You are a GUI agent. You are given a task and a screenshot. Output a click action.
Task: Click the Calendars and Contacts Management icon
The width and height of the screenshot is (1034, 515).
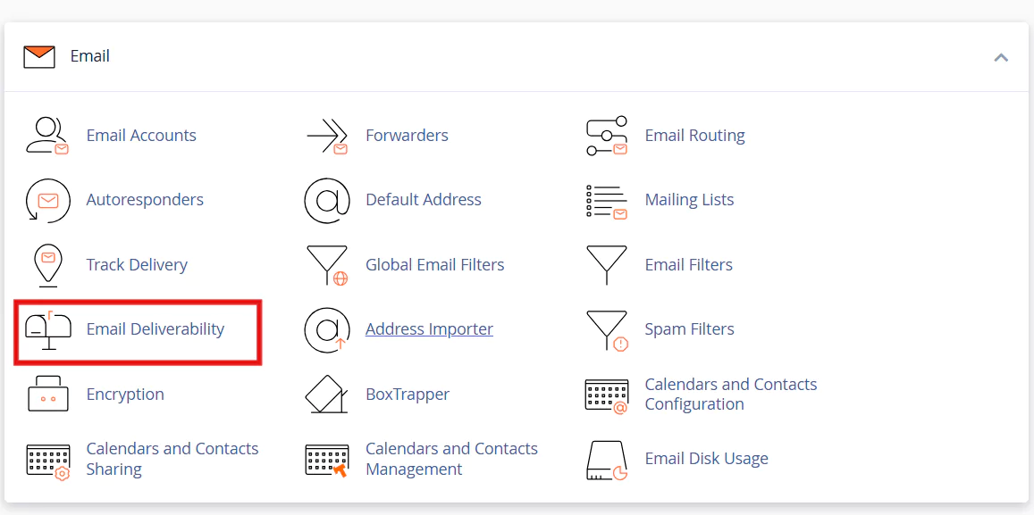click(x=326, y=460)
